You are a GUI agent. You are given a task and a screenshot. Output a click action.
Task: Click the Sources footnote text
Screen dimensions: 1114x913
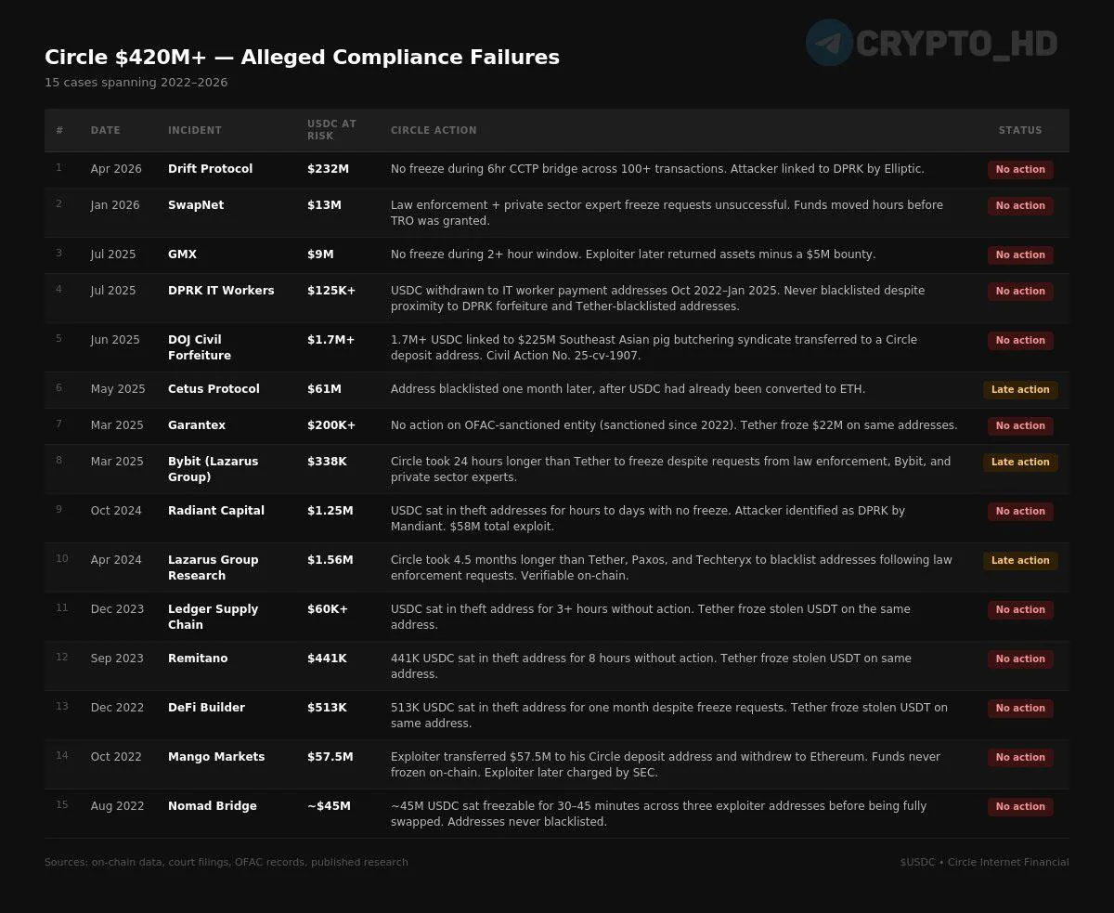click(x=226, y=862)
